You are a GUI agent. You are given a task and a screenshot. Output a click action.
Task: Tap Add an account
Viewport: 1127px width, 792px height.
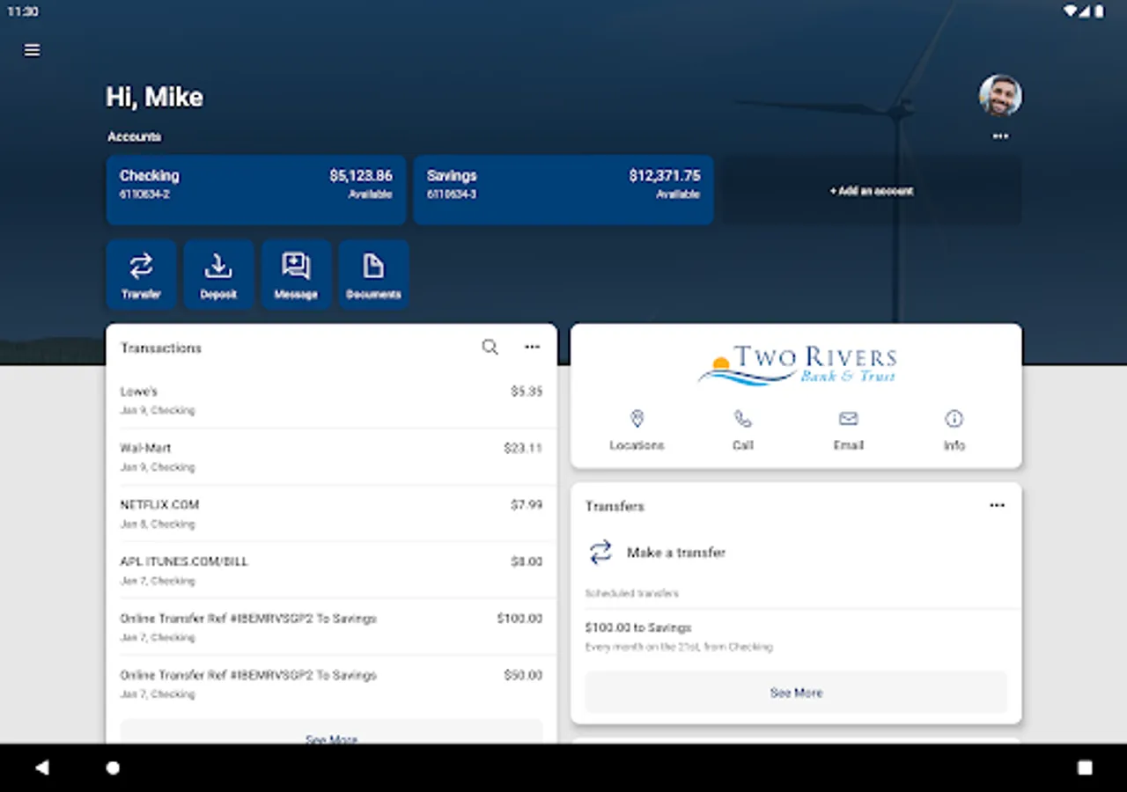click(872, 190)
